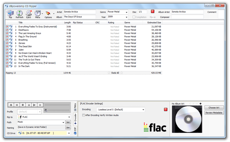230x142 pixels.
Task: Uncheck track 1 Everything Fades To Gray (Instrumental)
Action: (x=7, y=27)
